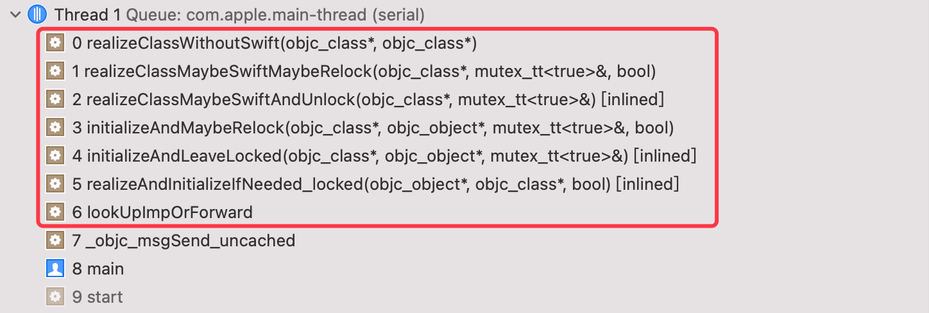Click gear icon beside realizeClassMaybeSwiftMaybeRelock frame
929x313 pixels.
tap(56, 71)
